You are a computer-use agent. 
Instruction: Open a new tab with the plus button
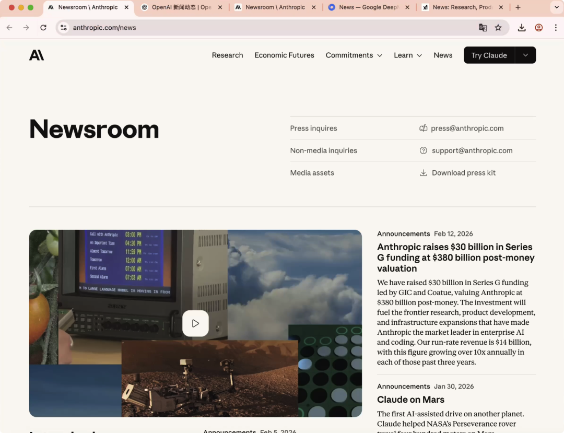[518, 7]
